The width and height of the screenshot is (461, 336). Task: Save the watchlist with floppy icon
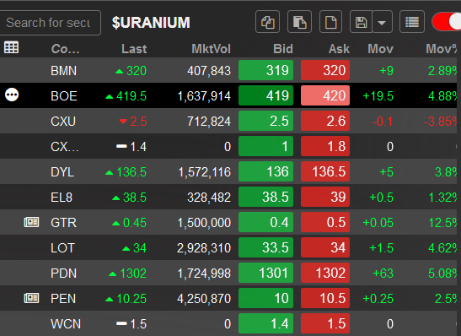coord(361,22)
